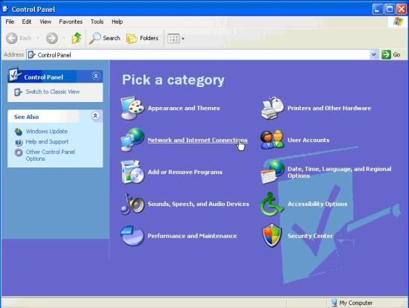409x308 pixels.
Task: Click the Windows flag logo in the menu bar
Action: (398, 22)
